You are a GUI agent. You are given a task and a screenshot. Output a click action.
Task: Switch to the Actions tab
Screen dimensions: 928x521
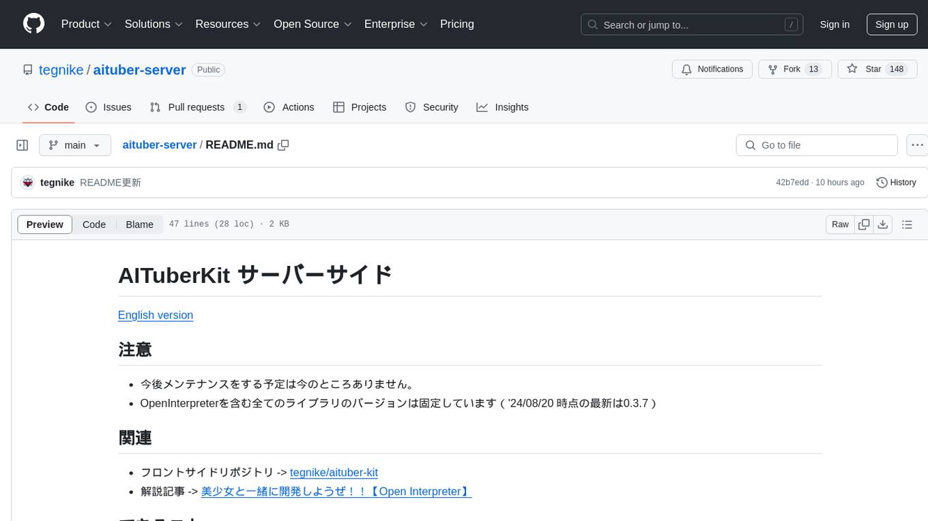pyautogui.click(x=289, y=107)
